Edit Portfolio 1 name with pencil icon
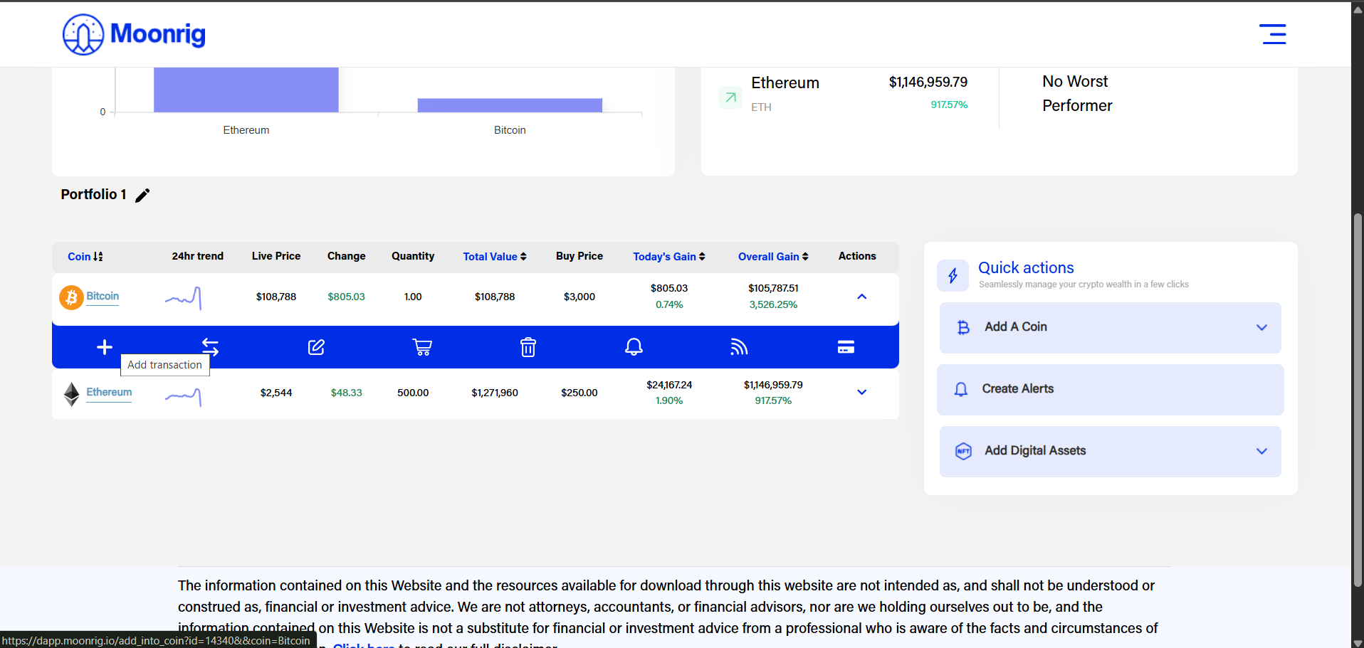This screenshot has height=648, width=1364. 142,195
